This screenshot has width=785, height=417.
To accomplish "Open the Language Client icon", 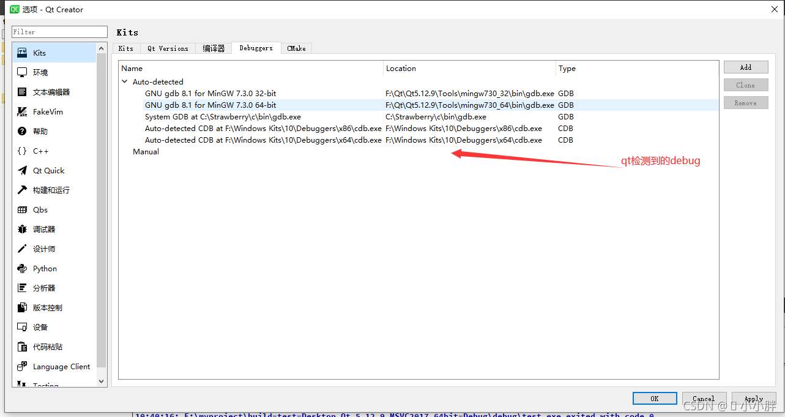I will click(x=22, y=366).
